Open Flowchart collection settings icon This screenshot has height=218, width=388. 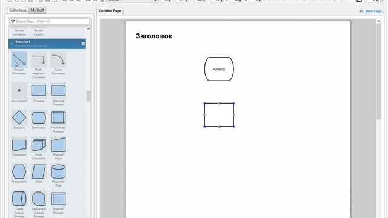83,44
